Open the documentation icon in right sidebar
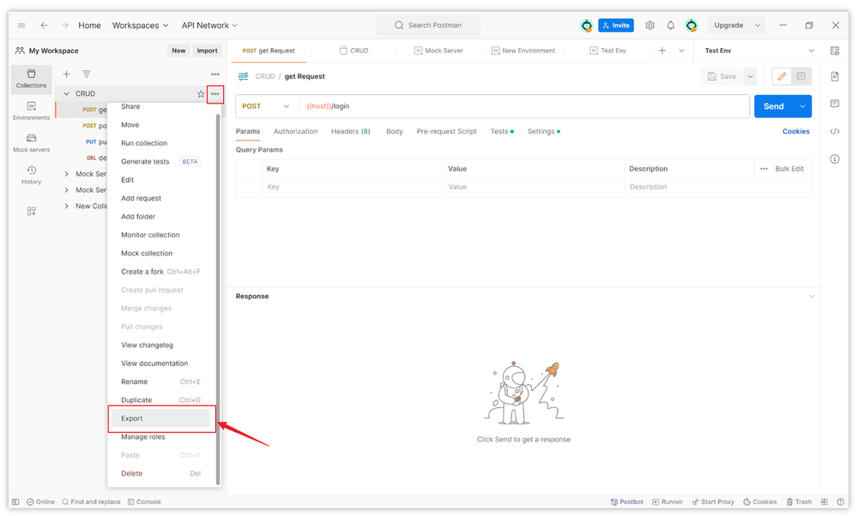This screenshot has width=858, height=516. pyautogui.click(x=835, y=76)
